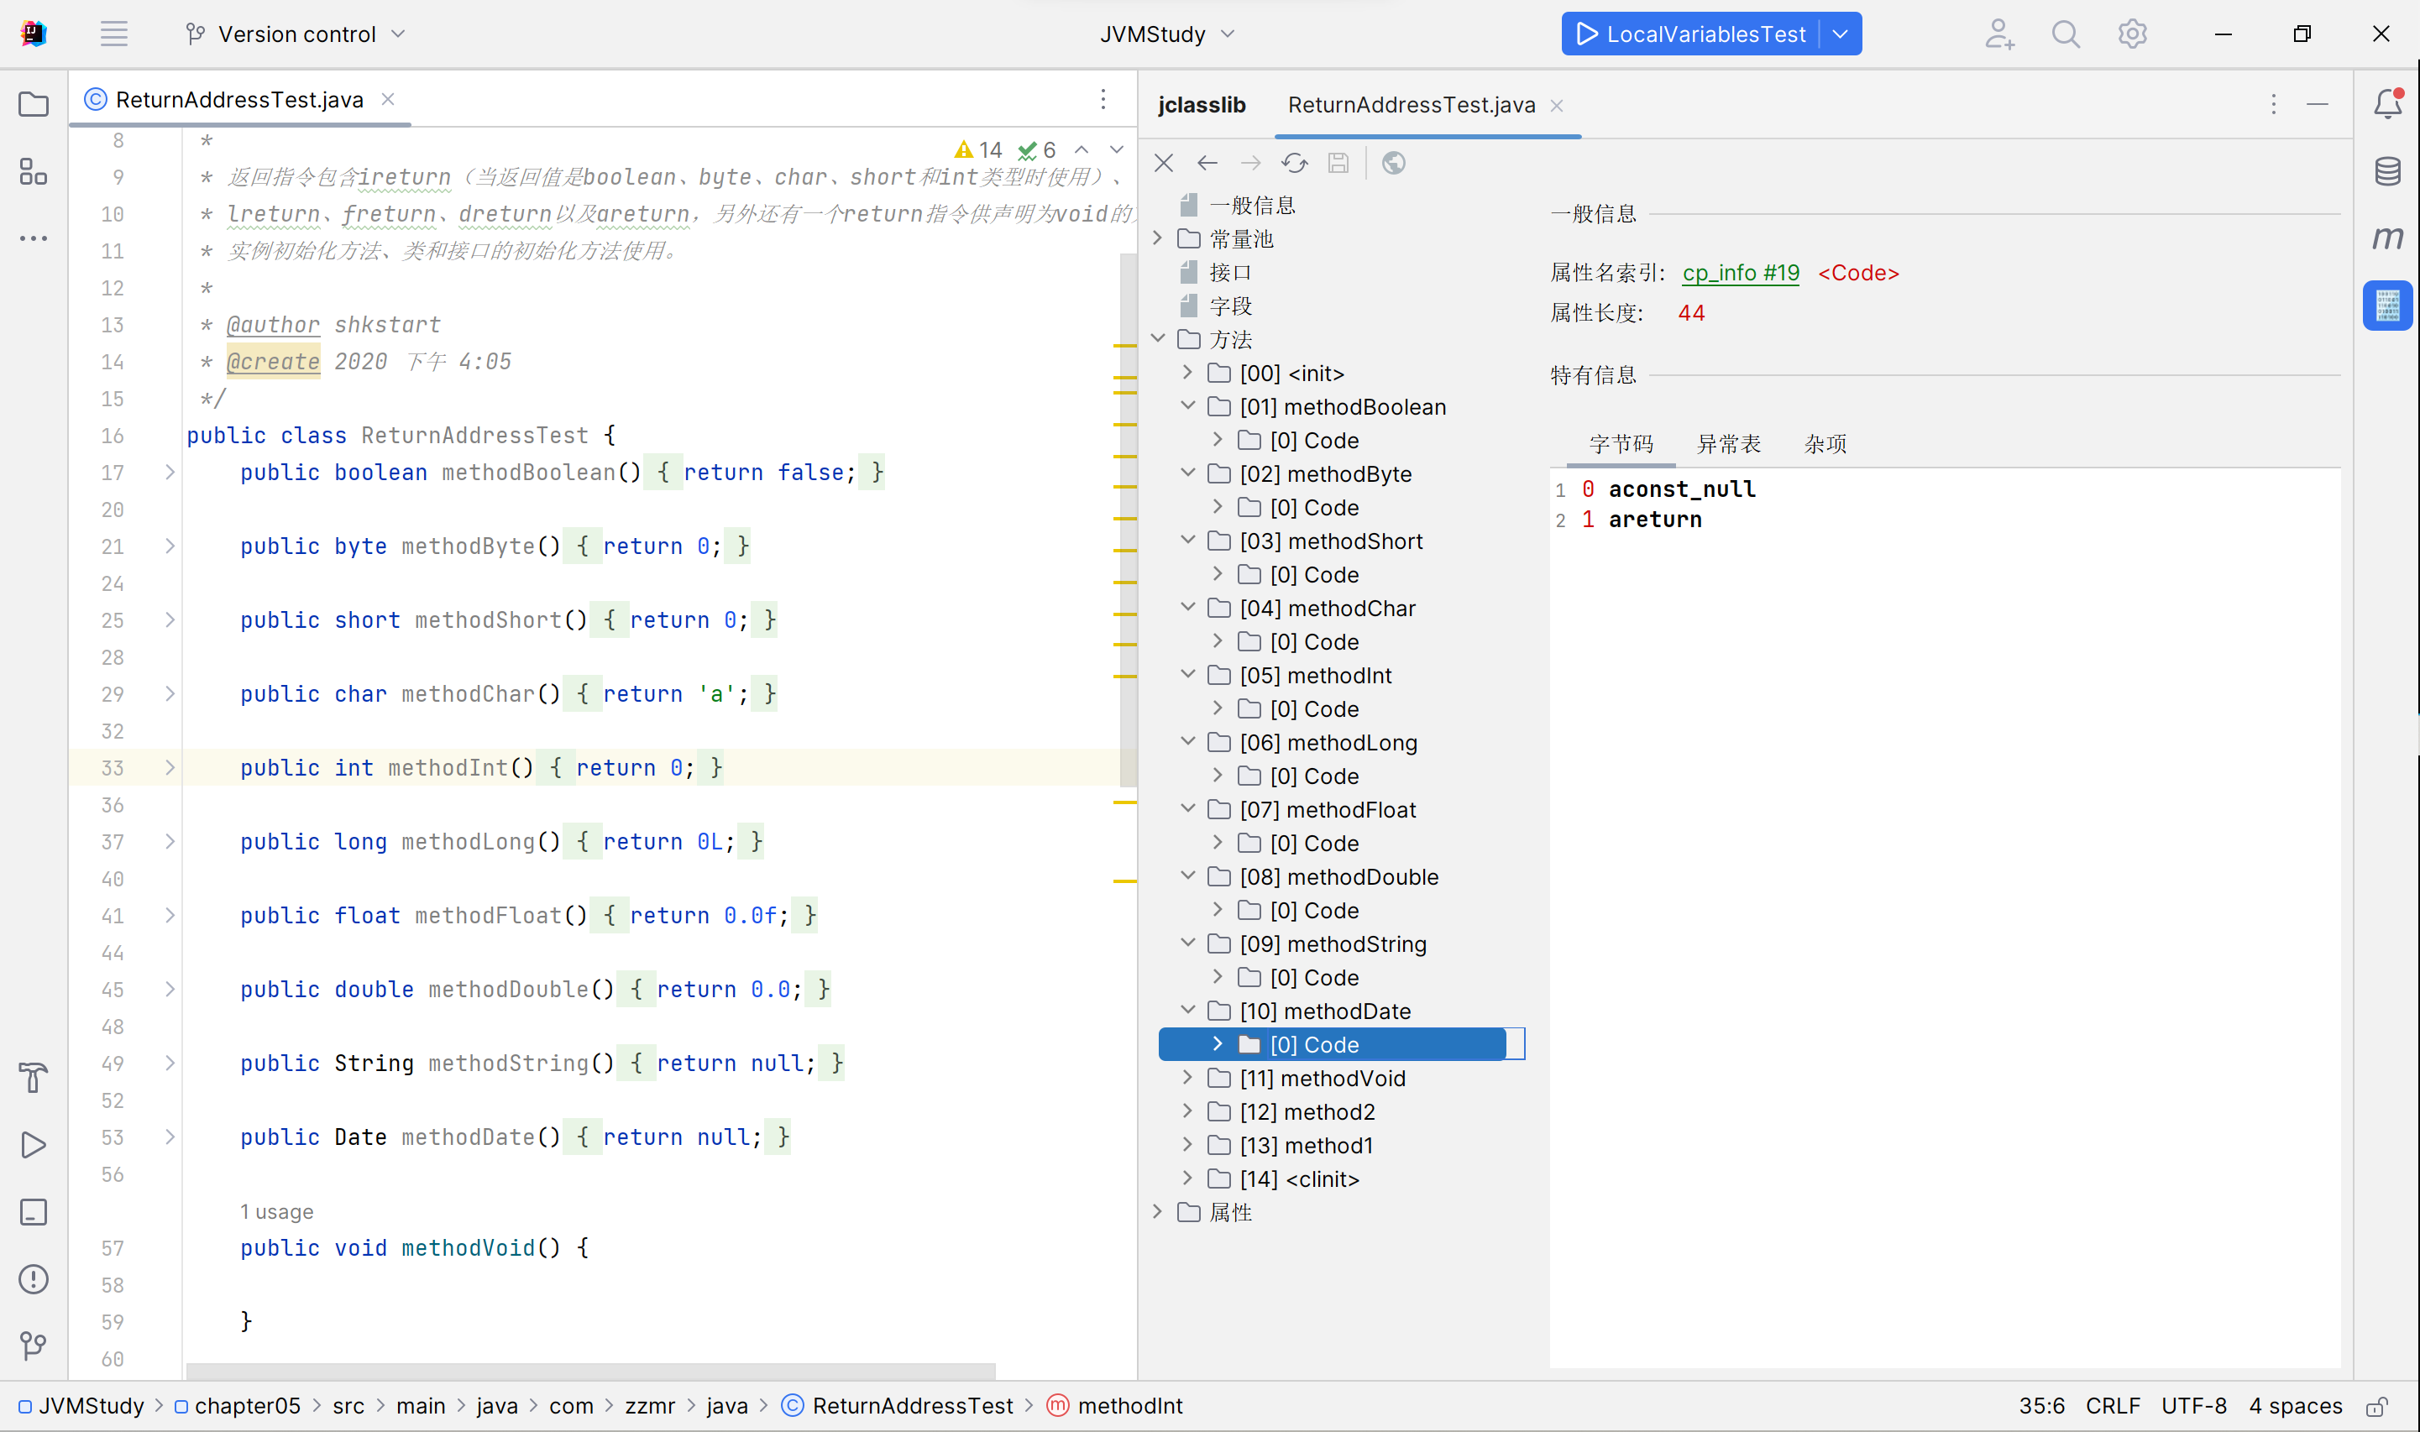Collapse the [05] methodInt tree node
2420x1432 pixels.
pyautogui.click(x=1187, y=675)
